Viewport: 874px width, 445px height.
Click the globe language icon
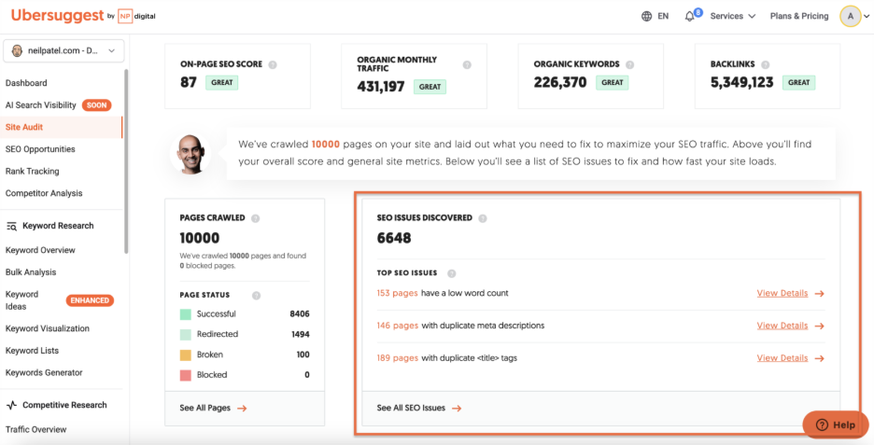tap(646, 16)
